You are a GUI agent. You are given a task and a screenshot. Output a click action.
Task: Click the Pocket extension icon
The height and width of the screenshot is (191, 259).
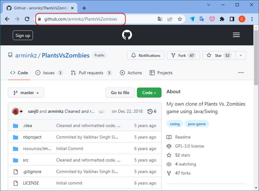pyautogui.click(x=212, y=19)
